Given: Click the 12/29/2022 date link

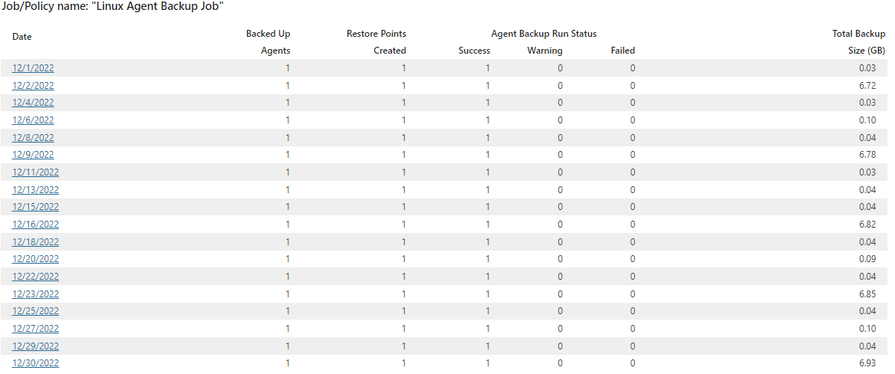Looking at the screenshot, I should click(x=35, y=346).
